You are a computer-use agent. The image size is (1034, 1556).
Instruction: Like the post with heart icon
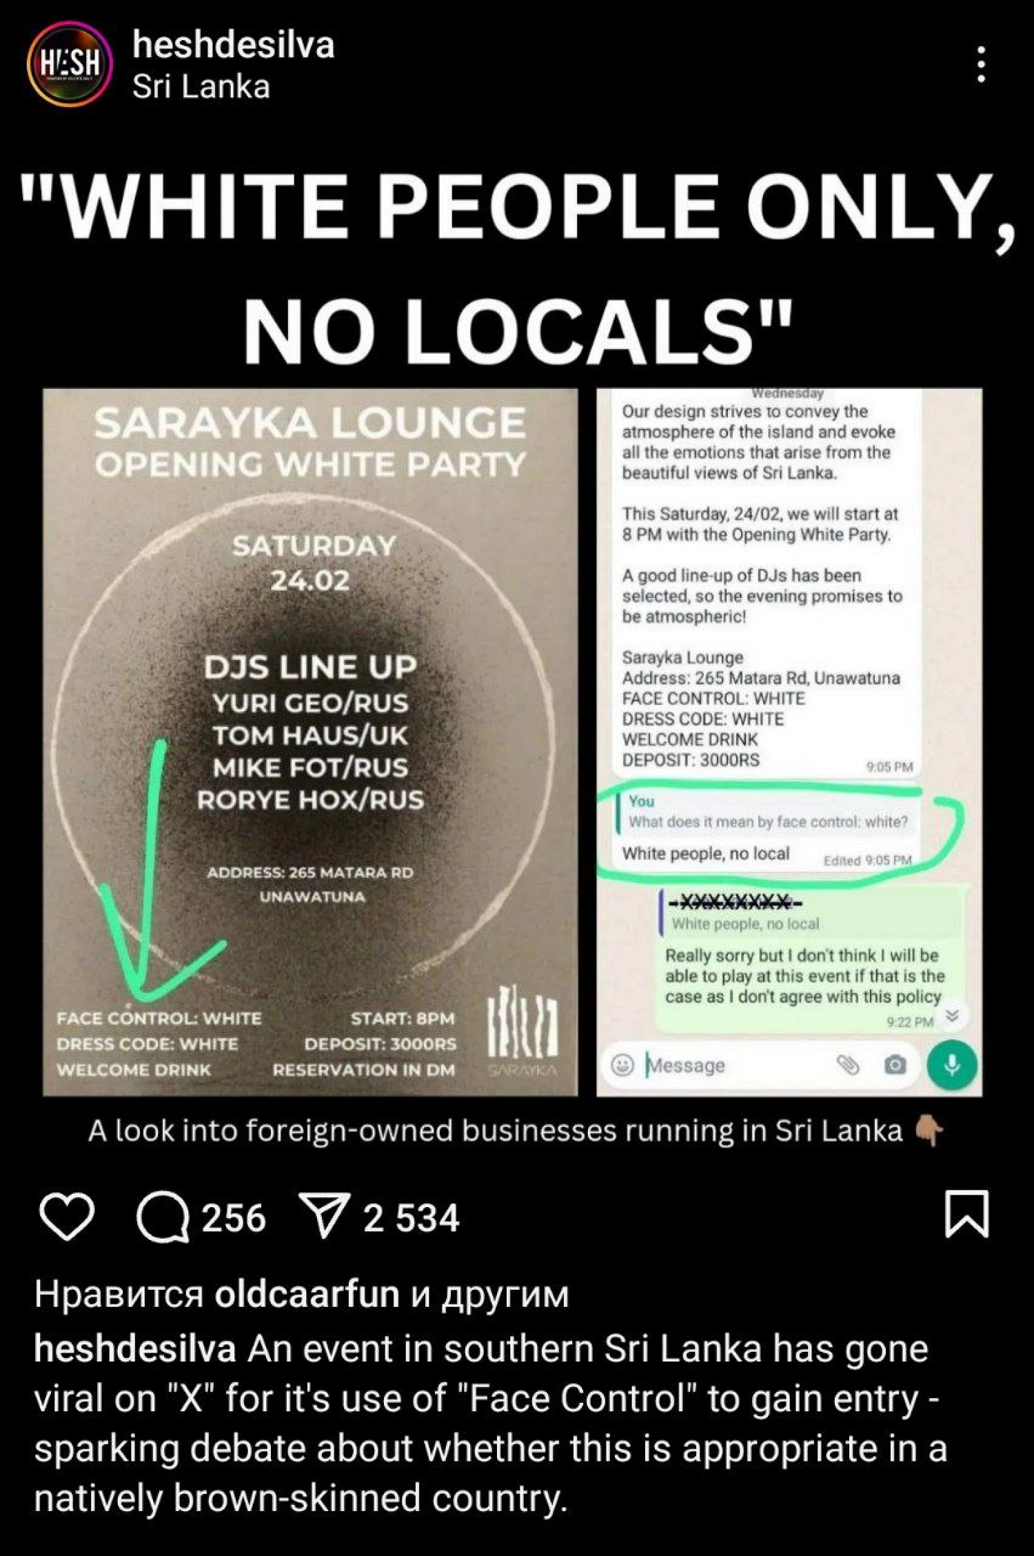pyautogui.click(x=67, y=1217)
